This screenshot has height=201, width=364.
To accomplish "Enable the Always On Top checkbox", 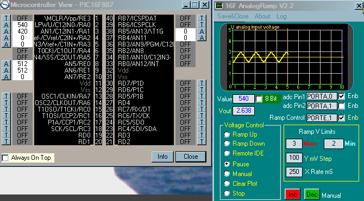I will point(5,158).
